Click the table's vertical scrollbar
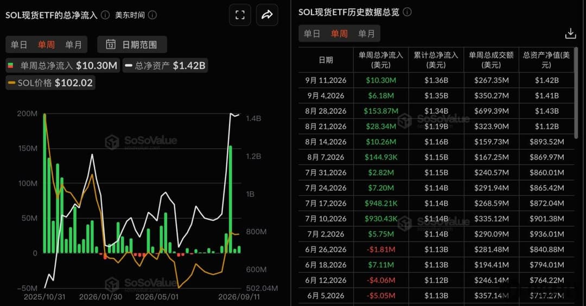 click(576, 92)
